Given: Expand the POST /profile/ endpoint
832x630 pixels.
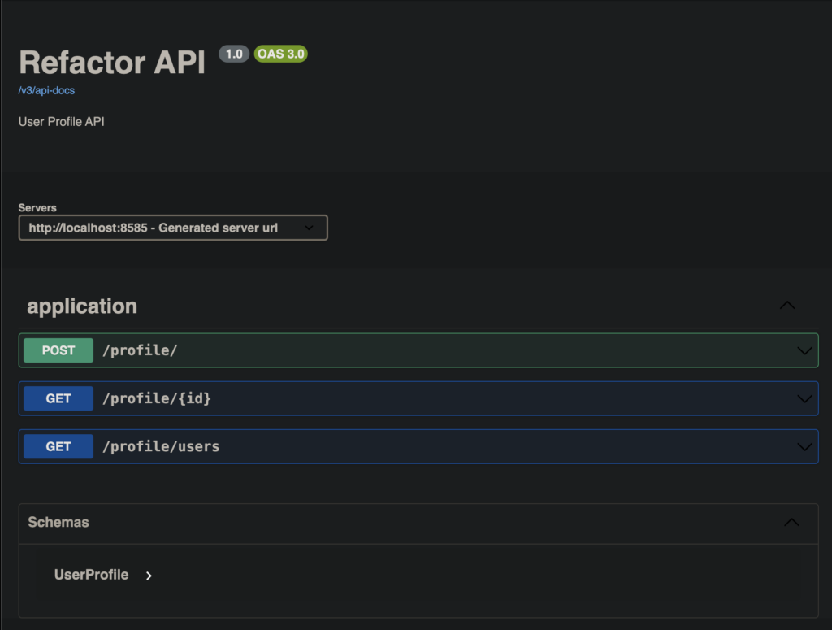Looking at the screenshot, I should click(x=406, y=350).
